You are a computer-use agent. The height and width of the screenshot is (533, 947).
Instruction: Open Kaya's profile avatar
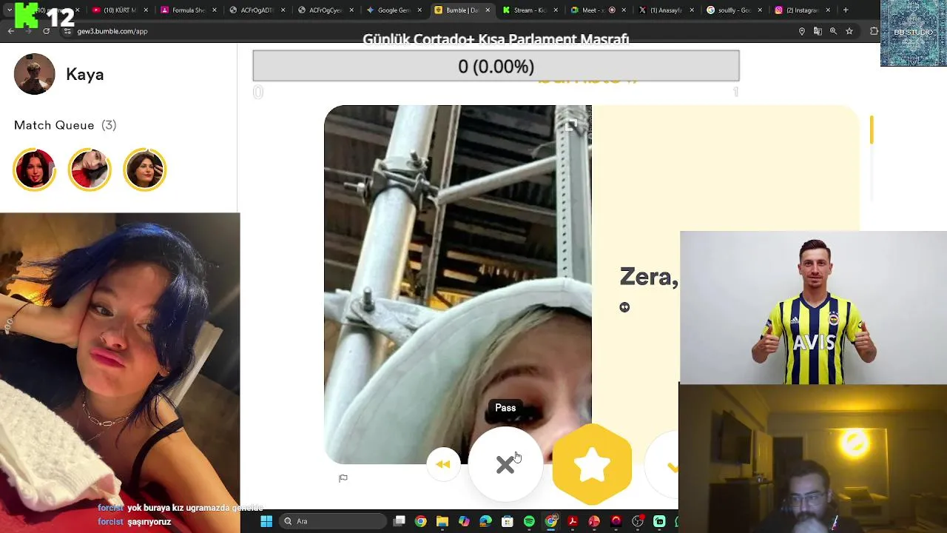click(x=34, y=74)
